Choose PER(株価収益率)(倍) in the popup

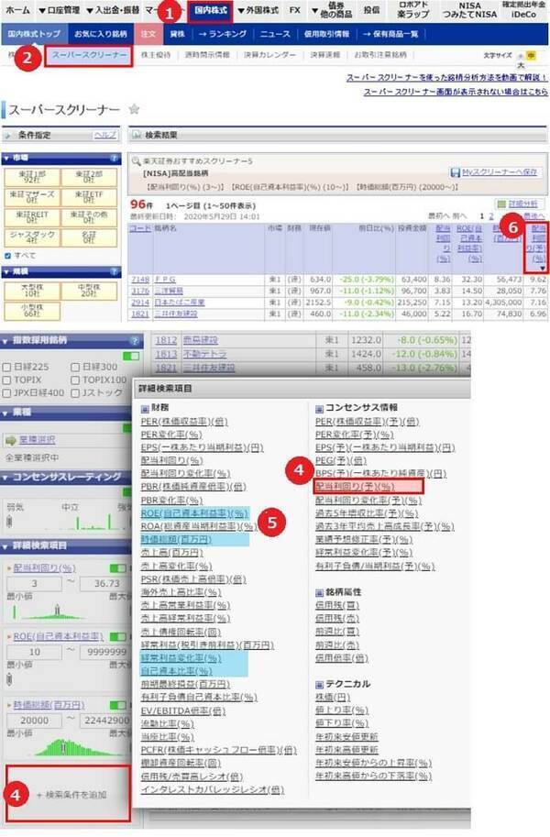[x=185, y=421]
